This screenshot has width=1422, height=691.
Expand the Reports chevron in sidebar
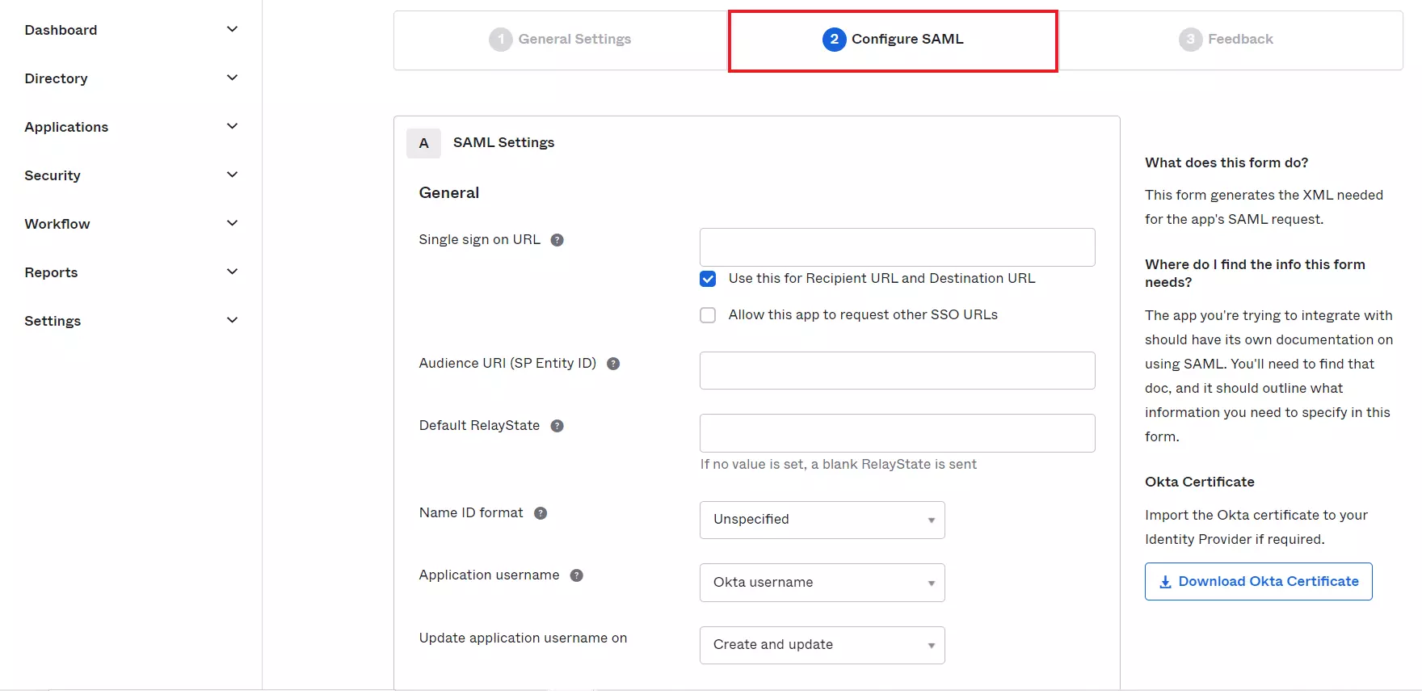pyautogui.click(x=232, y=272)
